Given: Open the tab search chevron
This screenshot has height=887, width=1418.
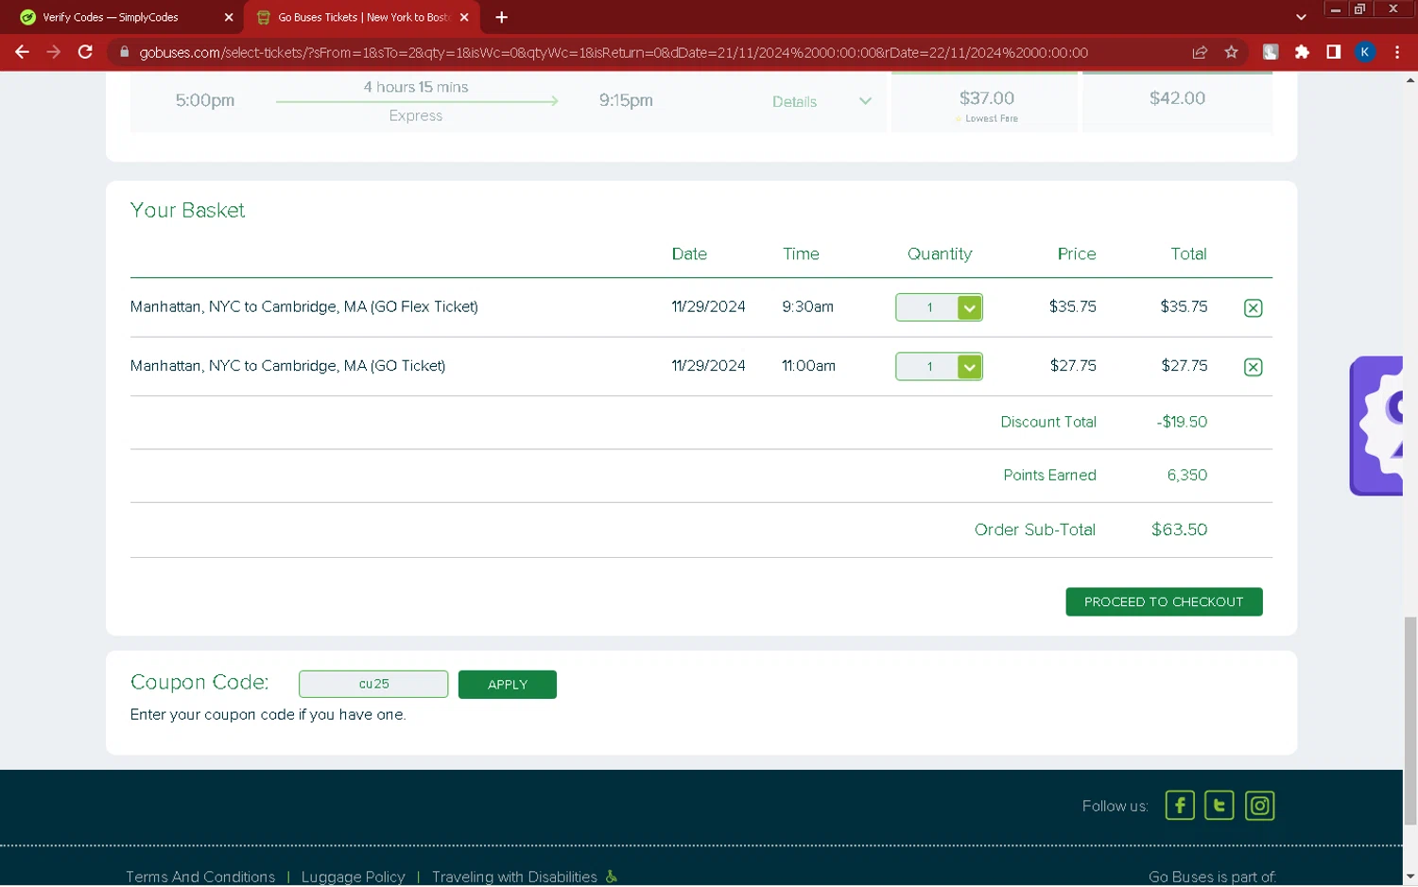Looking at the screenshot, I should point(1301,17).
